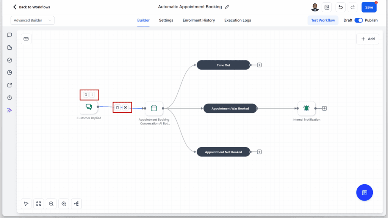Image resolution: width=388 pixels, height=218 pixels.
Task: Auto-arrange the workflow layout
Action: pyautogui.click(x=77, y=204)
